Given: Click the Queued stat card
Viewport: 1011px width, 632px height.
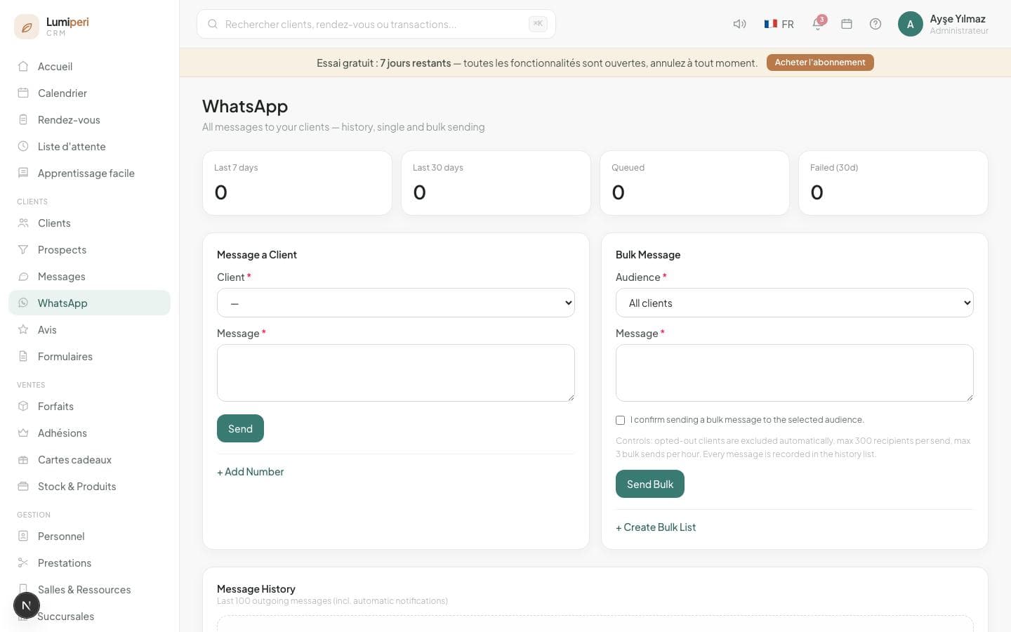Looking at the screenshot, I should pos(694,183).
